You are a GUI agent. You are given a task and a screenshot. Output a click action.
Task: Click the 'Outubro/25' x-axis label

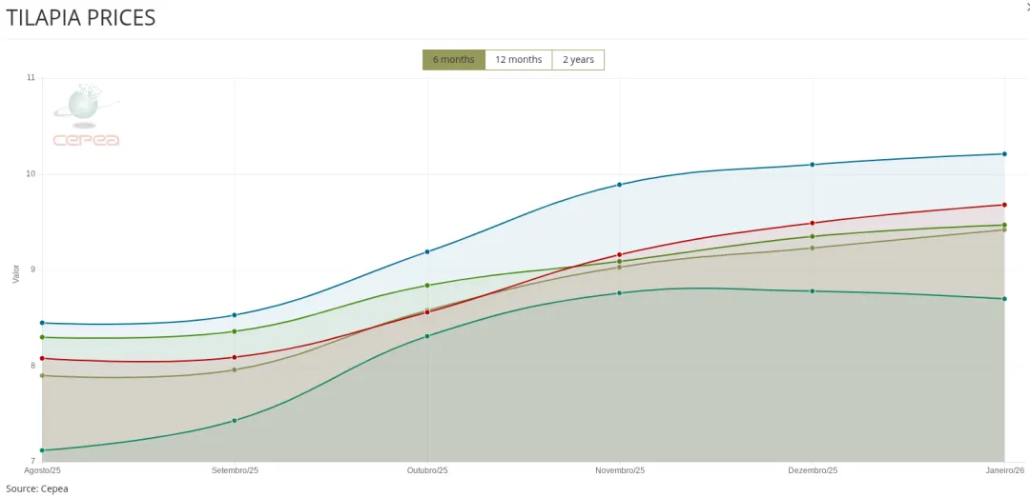[x=427, y=471]
